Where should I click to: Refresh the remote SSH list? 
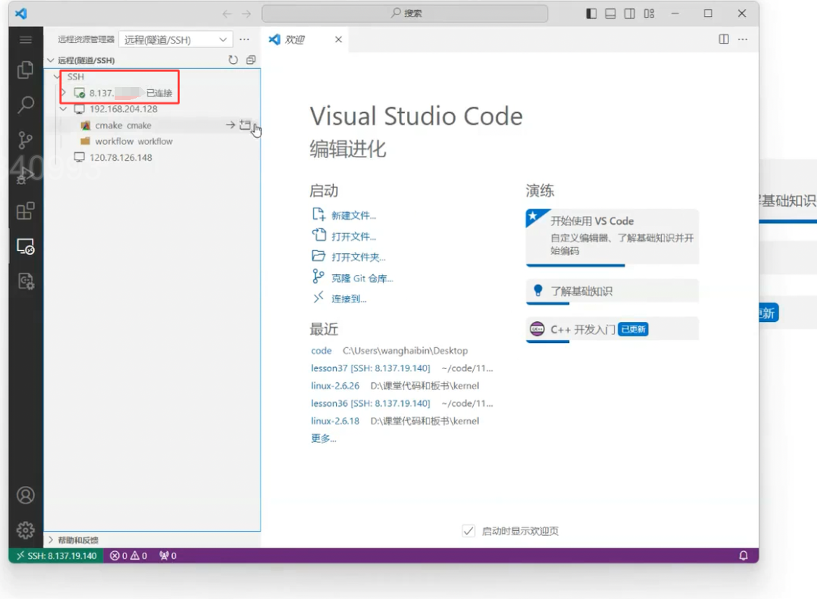(233, 60)
